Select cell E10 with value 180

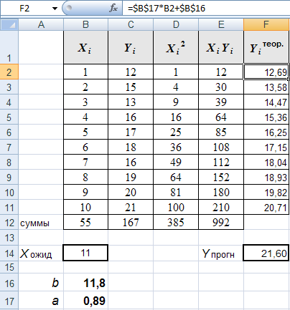(x=221, y=193)
